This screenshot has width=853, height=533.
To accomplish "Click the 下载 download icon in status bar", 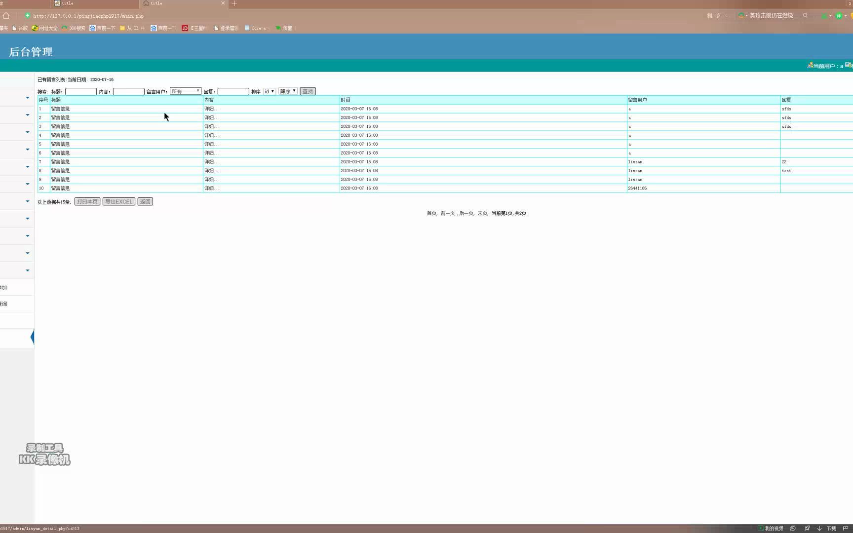I will pos(827,529).
